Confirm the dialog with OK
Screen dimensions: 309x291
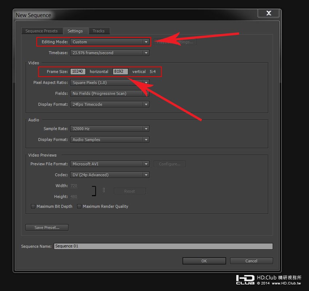(x=204, y=261)
